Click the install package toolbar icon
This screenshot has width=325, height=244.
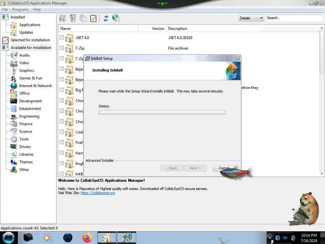[63, 18]
